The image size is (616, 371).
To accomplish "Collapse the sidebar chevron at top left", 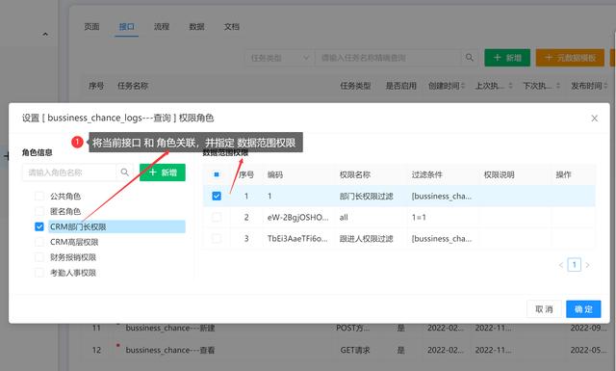I will coord(45,35).
